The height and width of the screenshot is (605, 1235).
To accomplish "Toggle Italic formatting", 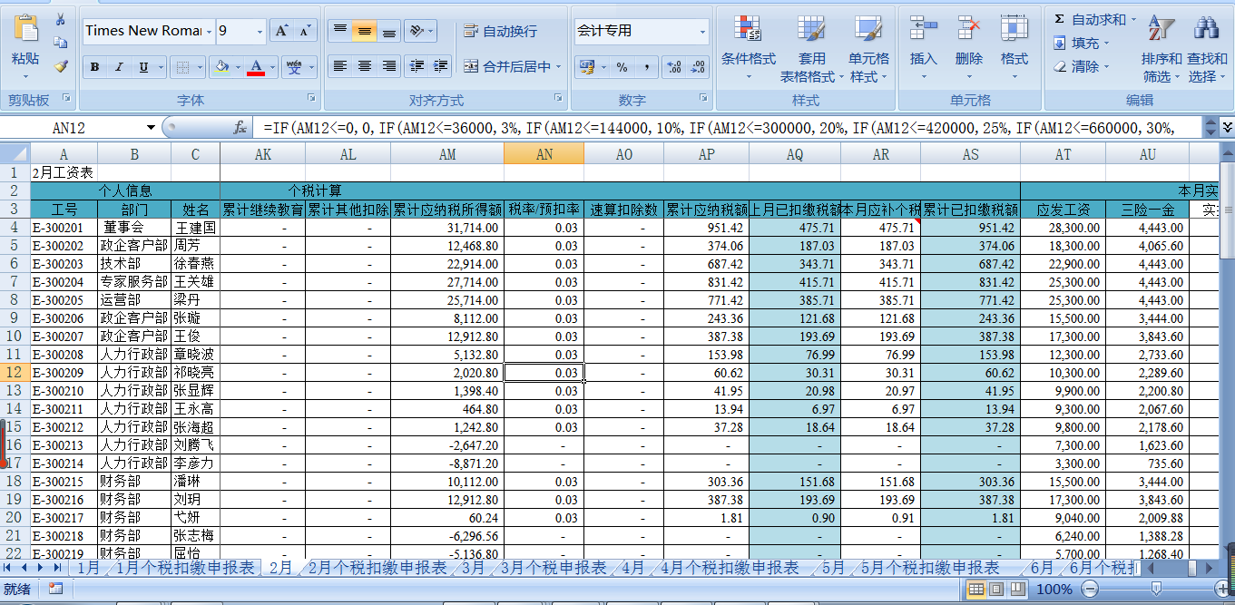I will [119, 67].
